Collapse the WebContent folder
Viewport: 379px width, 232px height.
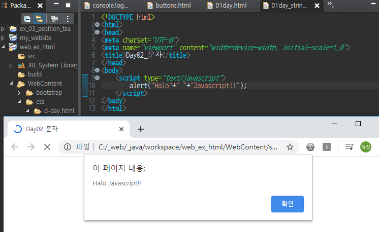pyautogui.click(x=11, y=83)
